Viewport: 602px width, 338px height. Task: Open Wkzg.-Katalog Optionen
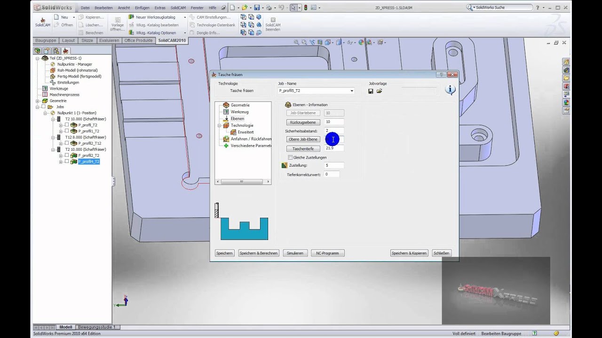tap(156, 33)
